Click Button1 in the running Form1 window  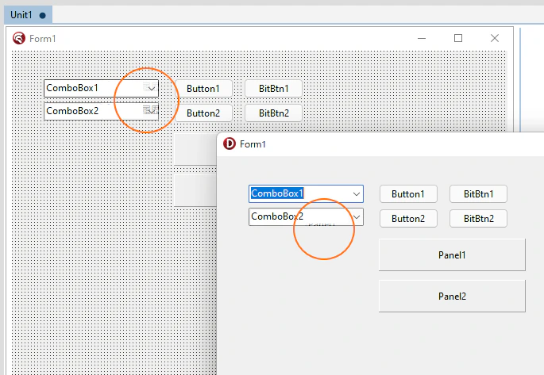(x=408, y=194)
